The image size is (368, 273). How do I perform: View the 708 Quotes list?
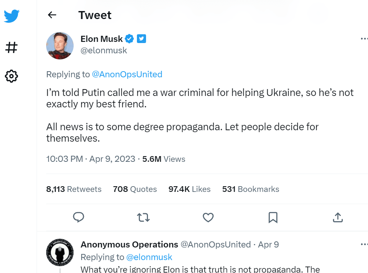click(x=135, y=189)
